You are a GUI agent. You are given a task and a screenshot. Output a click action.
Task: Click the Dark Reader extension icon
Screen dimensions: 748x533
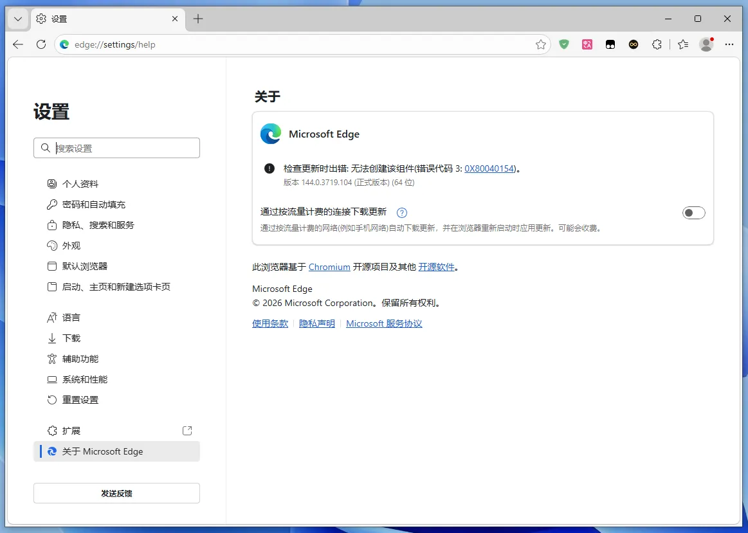point(610,44)
